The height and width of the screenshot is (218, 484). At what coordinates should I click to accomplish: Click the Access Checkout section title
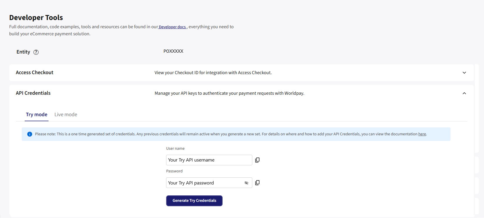pyautogui.click(x=34, y=73)
